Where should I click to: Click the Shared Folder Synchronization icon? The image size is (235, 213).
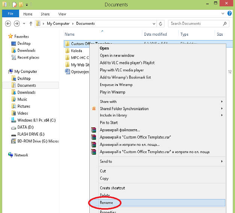(x=94, y=109)
